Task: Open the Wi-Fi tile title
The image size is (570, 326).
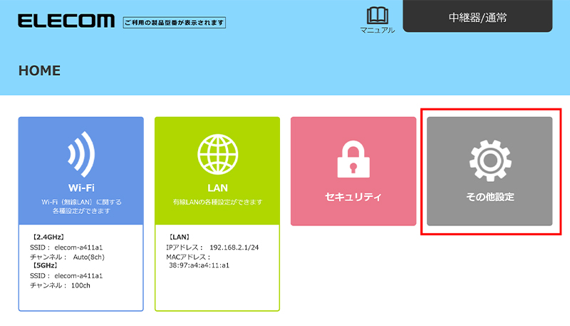Action: pos(81,189)
